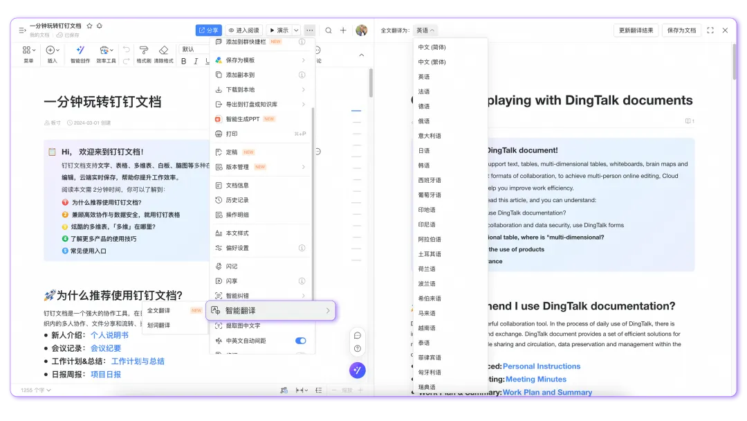747x421 pixels.
Task: Choose 日语 in the language list
Action: pos(450,151)
